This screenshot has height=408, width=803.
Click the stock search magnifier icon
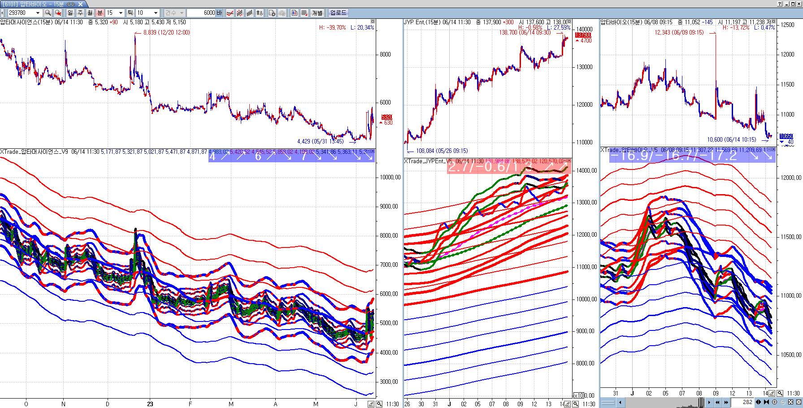click(x=48, y=13)
